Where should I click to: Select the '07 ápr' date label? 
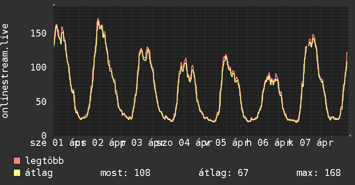coord(315,143)
